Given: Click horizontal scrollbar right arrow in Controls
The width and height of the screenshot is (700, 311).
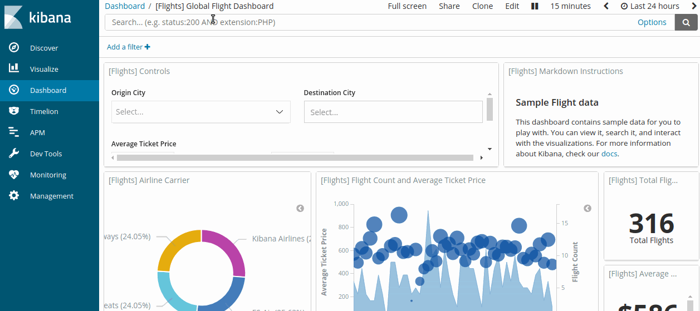Looking at the screenshot, I should coord(482,158).
